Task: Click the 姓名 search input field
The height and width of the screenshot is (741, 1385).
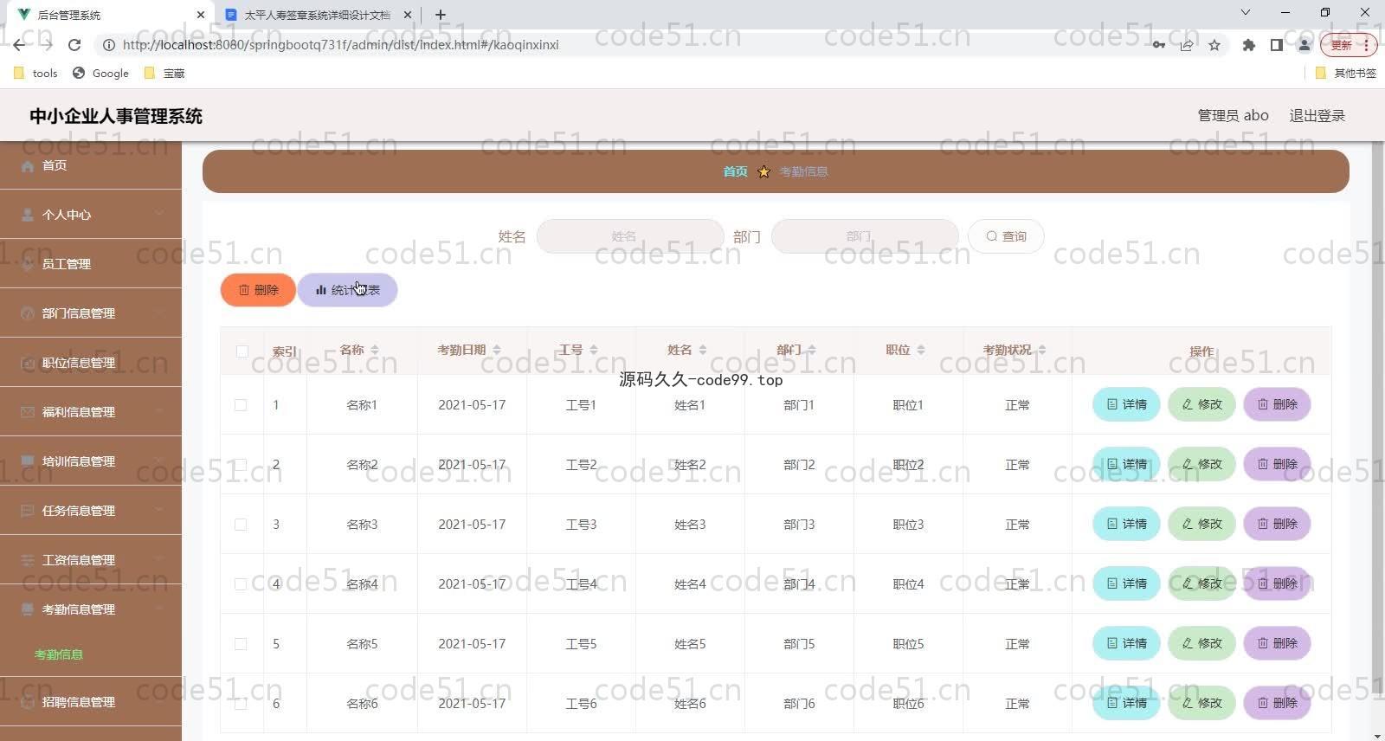Action: click(630, 236)
